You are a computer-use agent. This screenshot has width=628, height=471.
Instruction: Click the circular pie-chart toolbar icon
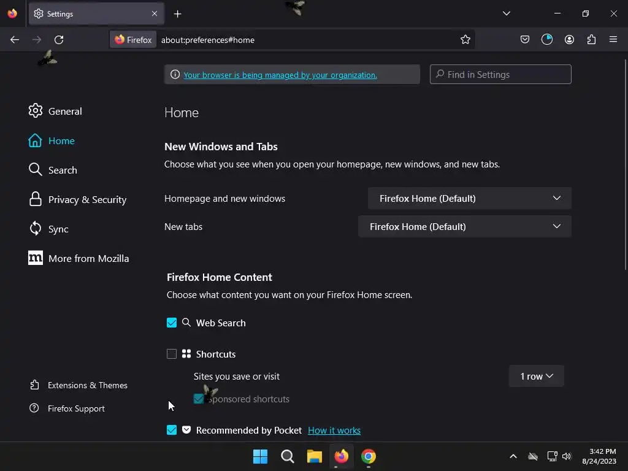[546, 39]
